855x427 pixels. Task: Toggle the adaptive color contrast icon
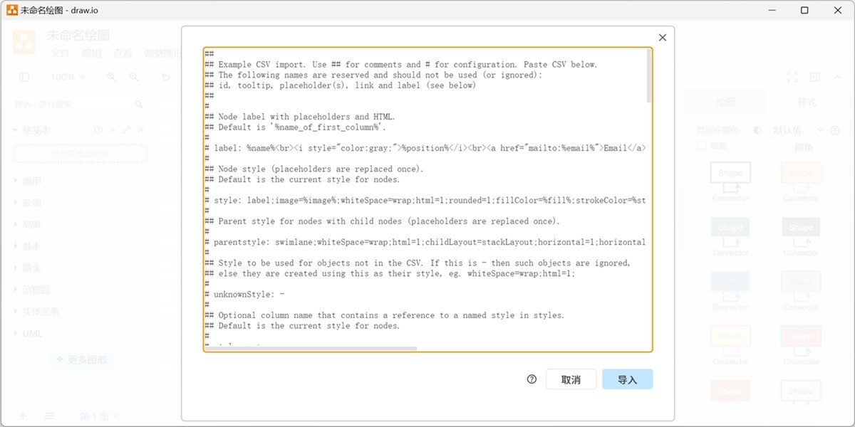click(757, 130)
